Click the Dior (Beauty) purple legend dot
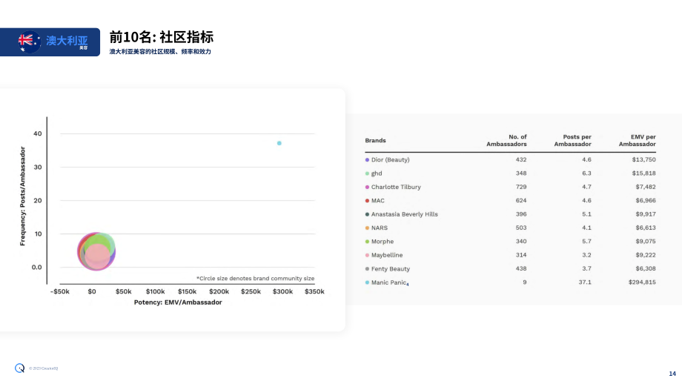This screenshot has height=384, width=682. 367,160
